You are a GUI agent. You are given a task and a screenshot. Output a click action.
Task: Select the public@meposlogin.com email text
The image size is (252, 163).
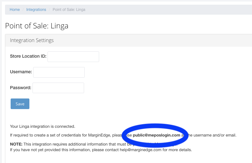(x=156, y=135)
